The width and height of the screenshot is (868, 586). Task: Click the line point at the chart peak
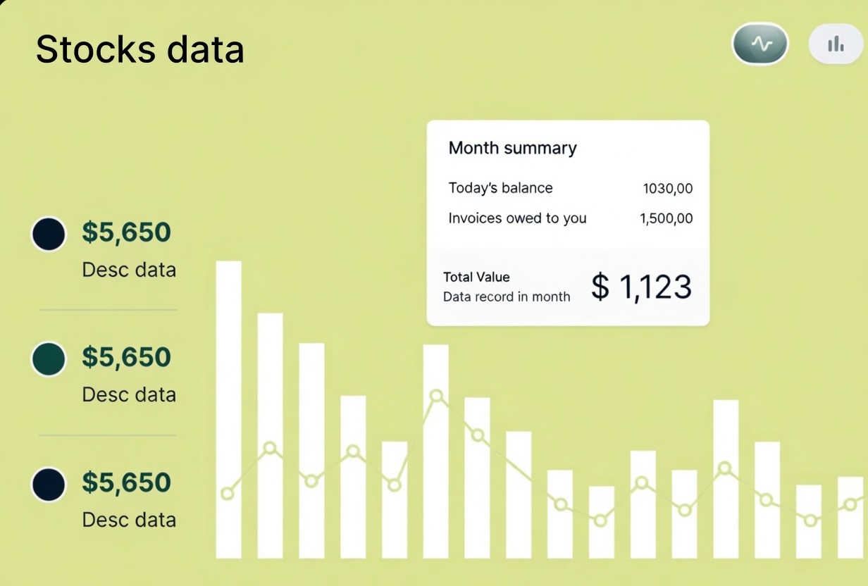pyautogui.click(x=437, y=396)
